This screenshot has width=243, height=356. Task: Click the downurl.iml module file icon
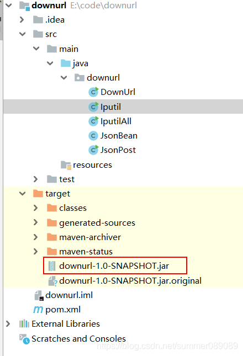pos(39,296)
